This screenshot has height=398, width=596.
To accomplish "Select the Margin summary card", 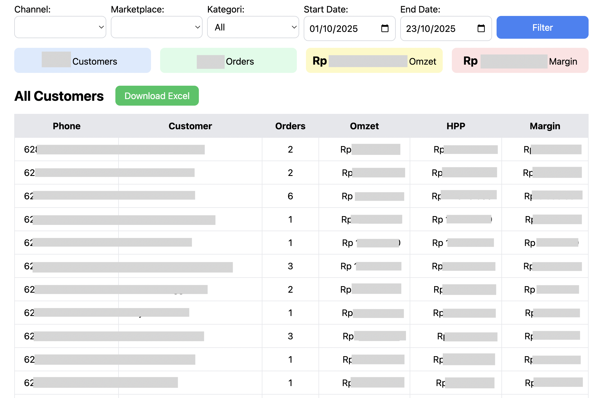I will click(x=520, y=60).
